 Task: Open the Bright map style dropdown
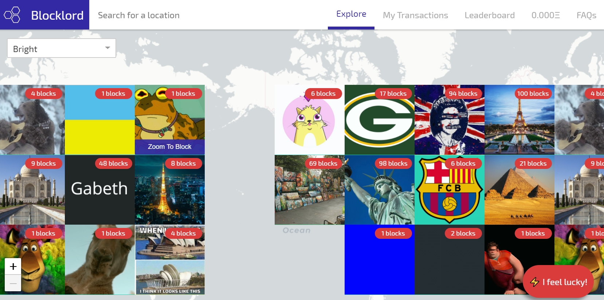(x=62, y=48)
